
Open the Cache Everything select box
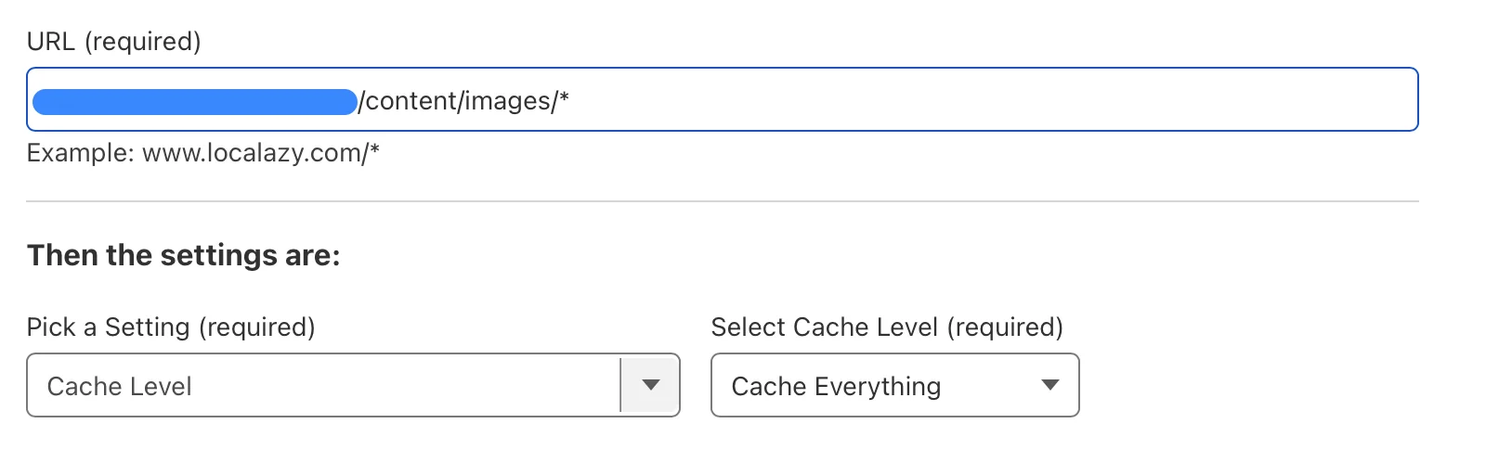tap(894, 385)
